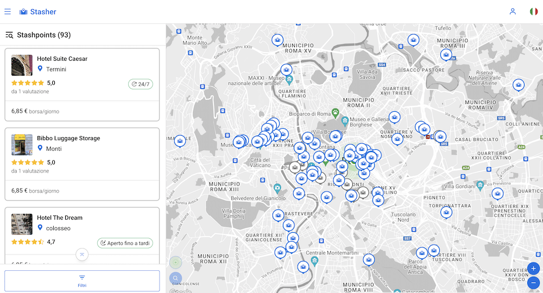The height and width of the screenshot is (293, 543).
Task: Select Bibbo Luggage Storage title
Action: [x=68, y=138]
